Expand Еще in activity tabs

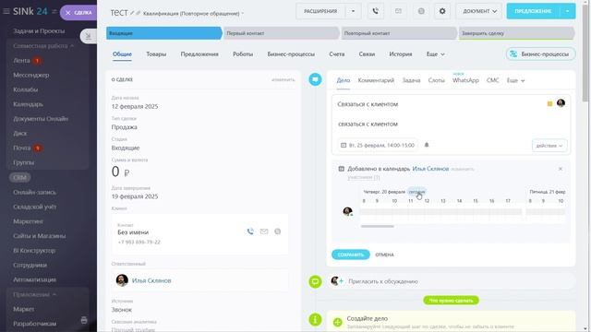tap(515, 80)
